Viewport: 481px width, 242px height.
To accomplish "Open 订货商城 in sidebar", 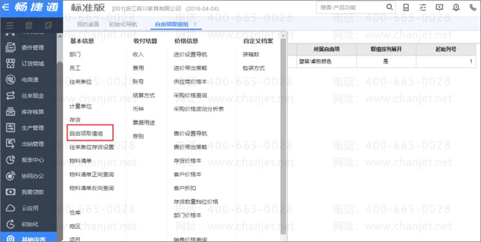I will [x=28, y=64].
